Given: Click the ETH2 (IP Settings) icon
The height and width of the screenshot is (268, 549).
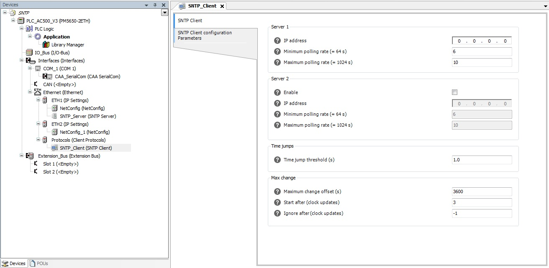Looking at the screenshot, I should pos(45,124).
